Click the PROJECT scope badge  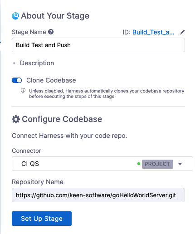click(x=157, y=164)
